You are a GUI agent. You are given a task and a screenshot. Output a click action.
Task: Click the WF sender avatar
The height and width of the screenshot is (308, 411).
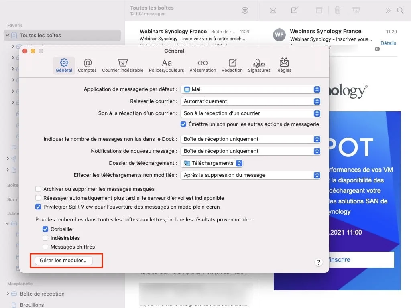[x=279, y=35]
